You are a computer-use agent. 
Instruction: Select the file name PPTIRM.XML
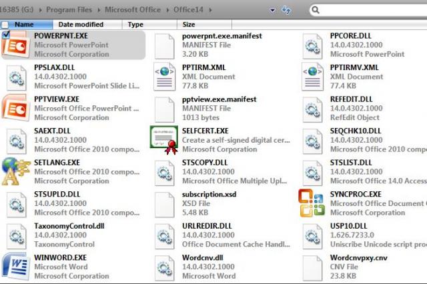pyautogui.click(x=204, y=67)
